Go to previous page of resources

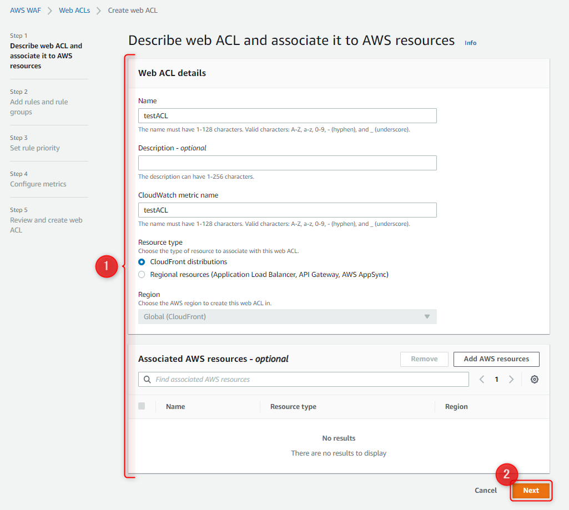pyautogui.click(x=482, y=380)
